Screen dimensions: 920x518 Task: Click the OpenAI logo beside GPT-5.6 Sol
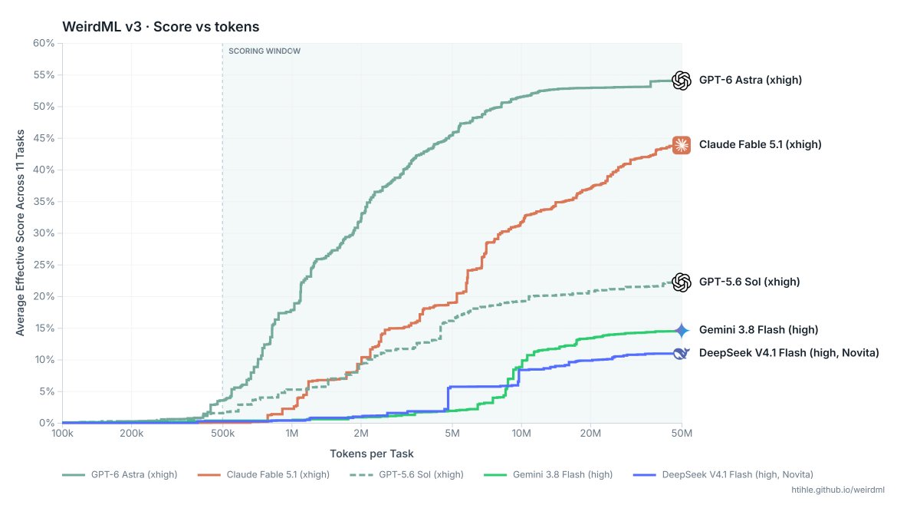point(682,282)
